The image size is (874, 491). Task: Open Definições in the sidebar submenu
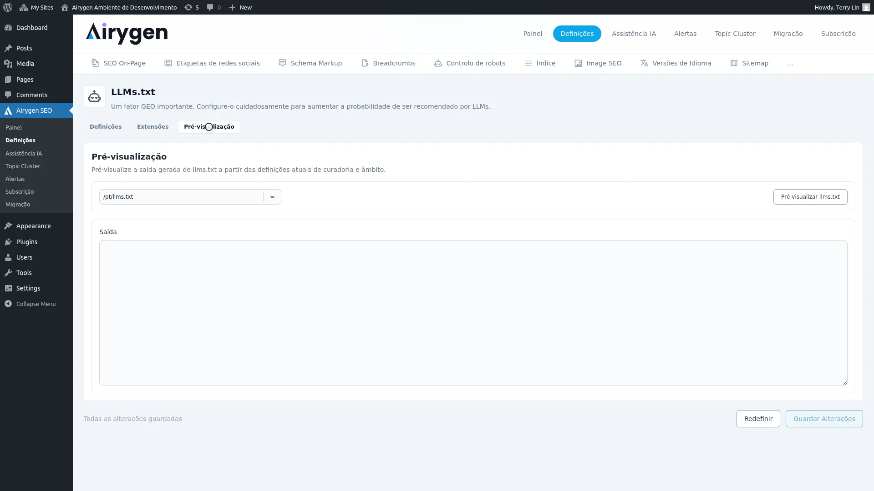point(20,140)
